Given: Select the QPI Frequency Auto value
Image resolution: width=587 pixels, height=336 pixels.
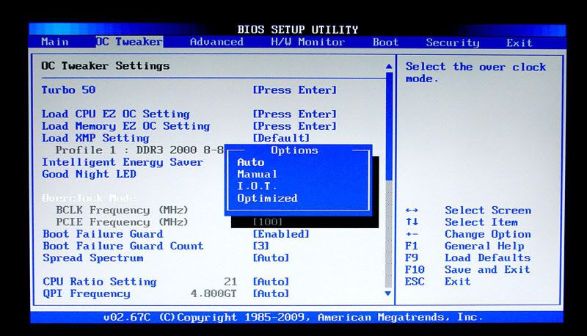Looking at the screenshot, I should click(271, 293).
